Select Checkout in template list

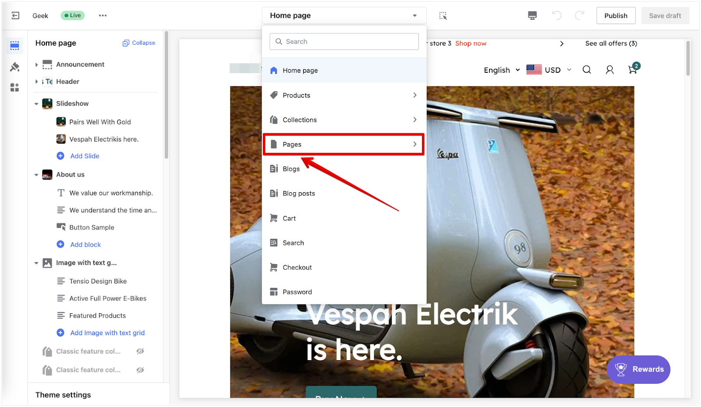pyautogui.click(x=344, y=267)
